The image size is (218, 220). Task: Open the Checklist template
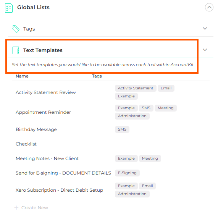coord(26,144)
